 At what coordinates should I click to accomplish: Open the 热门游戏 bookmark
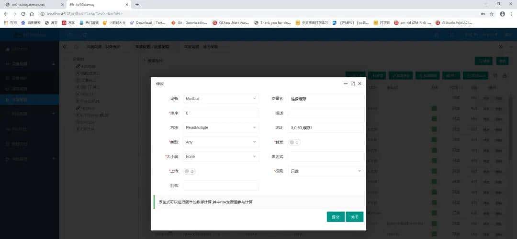tap(89, 23)
